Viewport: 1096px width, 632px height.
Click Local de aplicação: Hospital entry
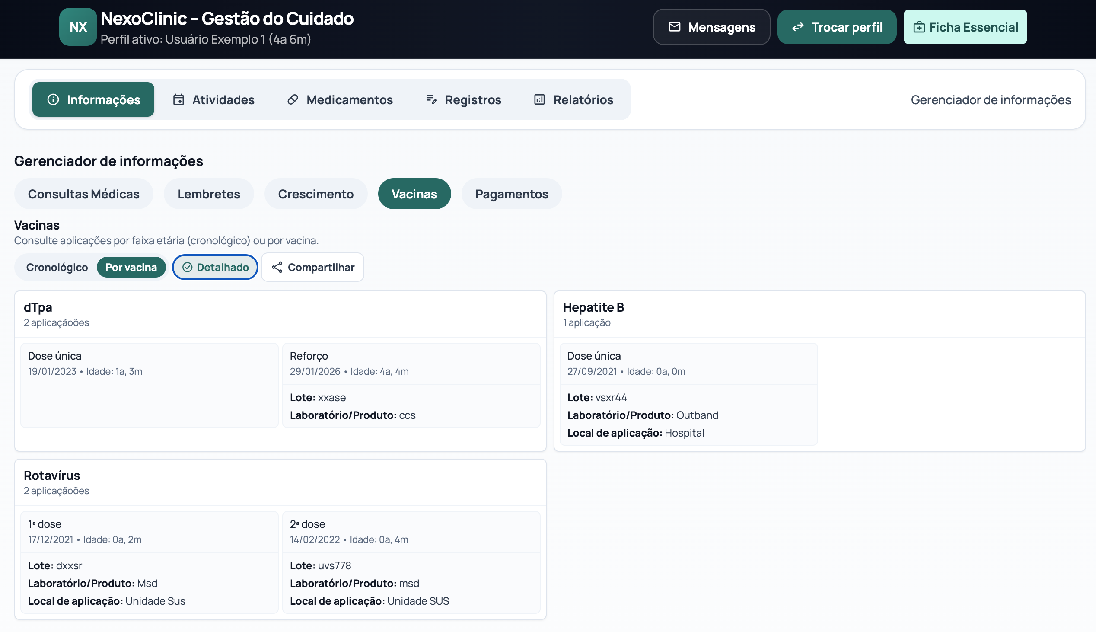[x=636, y=433]
